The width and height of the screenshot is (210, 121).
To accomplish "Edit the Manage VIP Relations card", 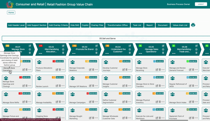I will click(90, 86).
